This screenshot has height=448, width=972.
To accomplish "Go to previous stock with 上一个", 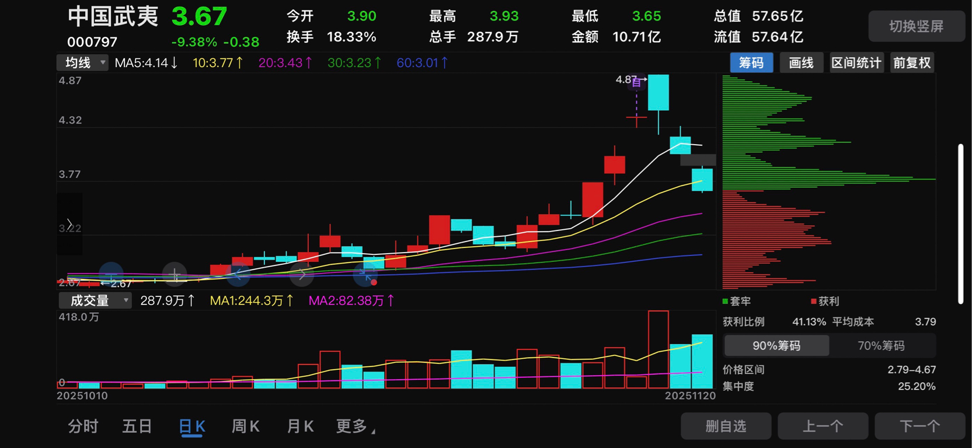I will (823, 426).
